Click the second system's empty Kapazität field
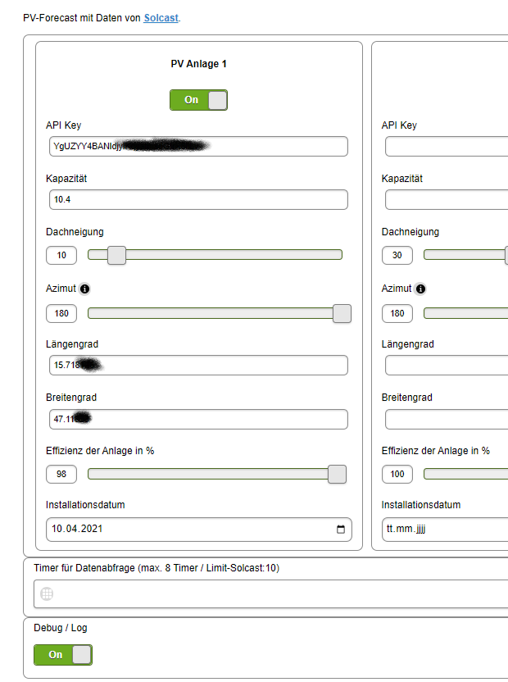The image size is (508, 682). (447, 200)
